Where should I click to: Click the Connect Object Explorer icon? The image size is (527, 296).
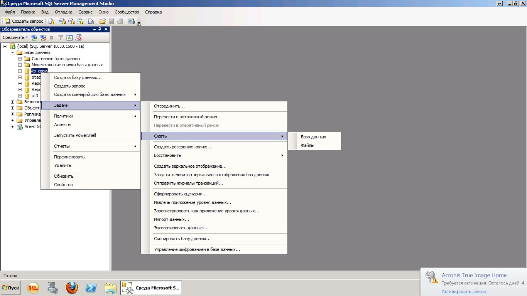(34, 37)
